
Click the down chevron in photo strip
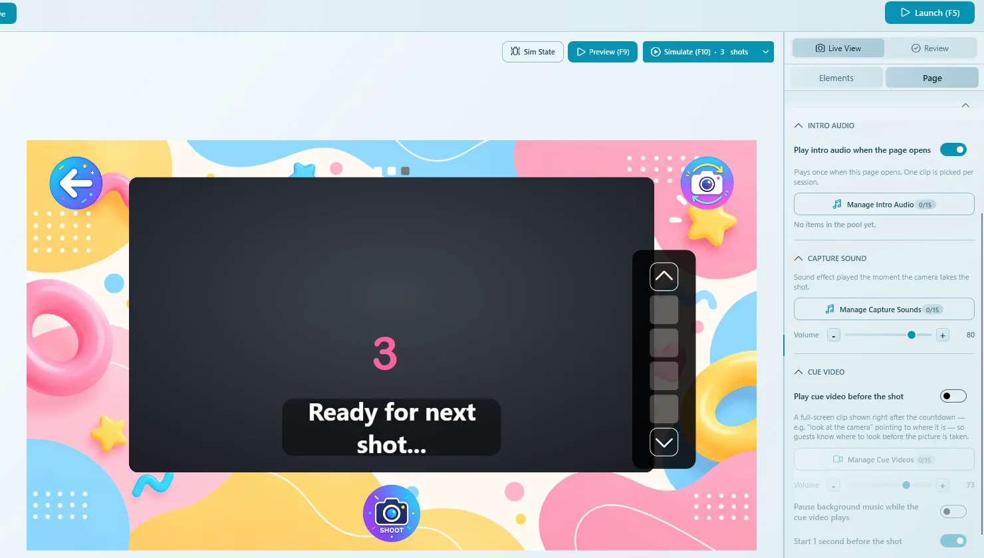coord(664,442)
